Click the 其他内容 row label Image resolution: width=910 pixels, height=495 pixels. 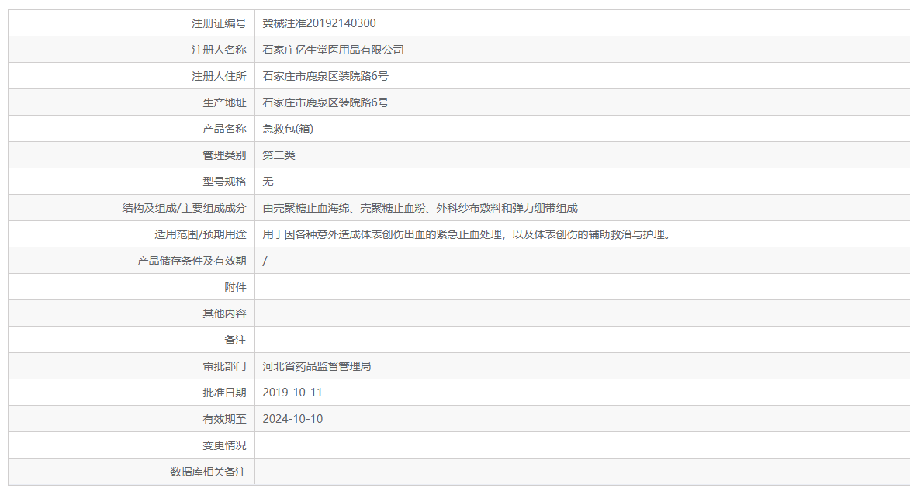[x=224, y=313]
